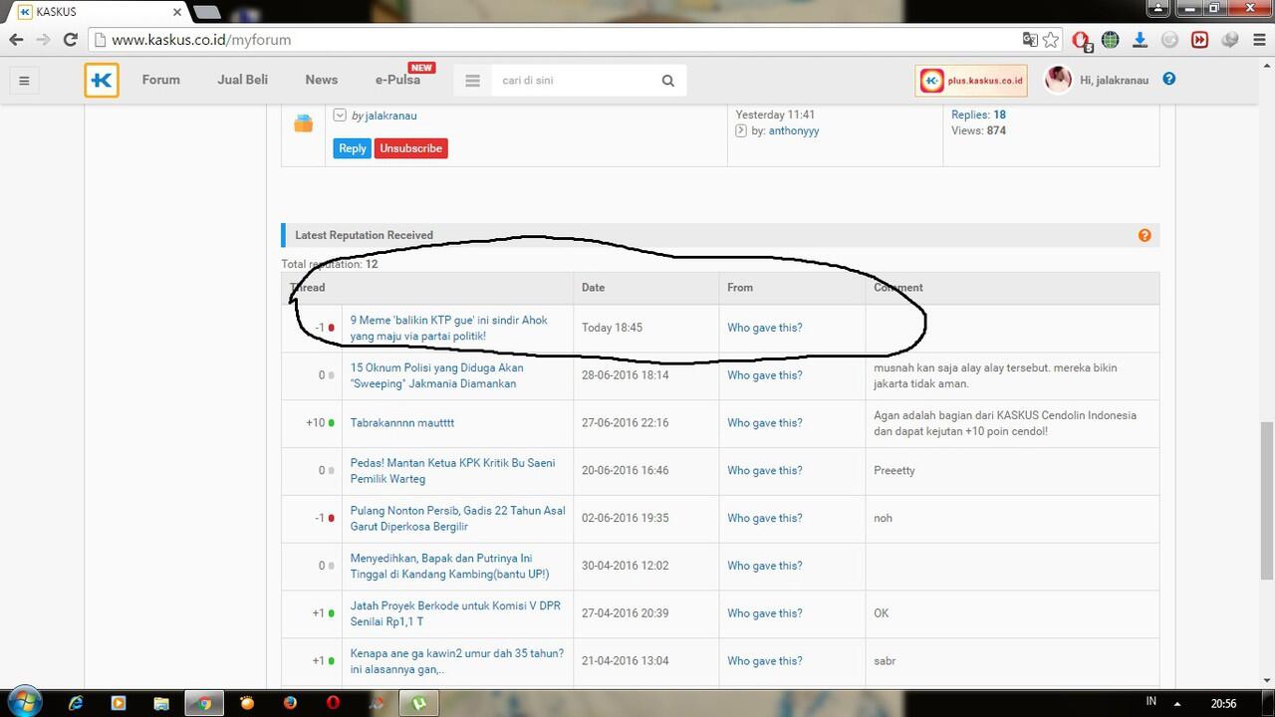Select the KASKUS browser tab
Image resolution: width=1275 pixels, height=717 pixels.
(x=100, y=12)
